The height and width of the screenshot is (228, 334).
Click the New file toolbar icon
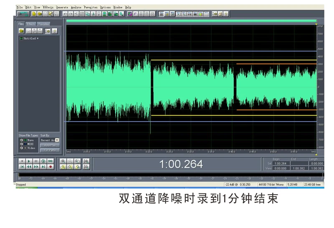click(34, 14)
